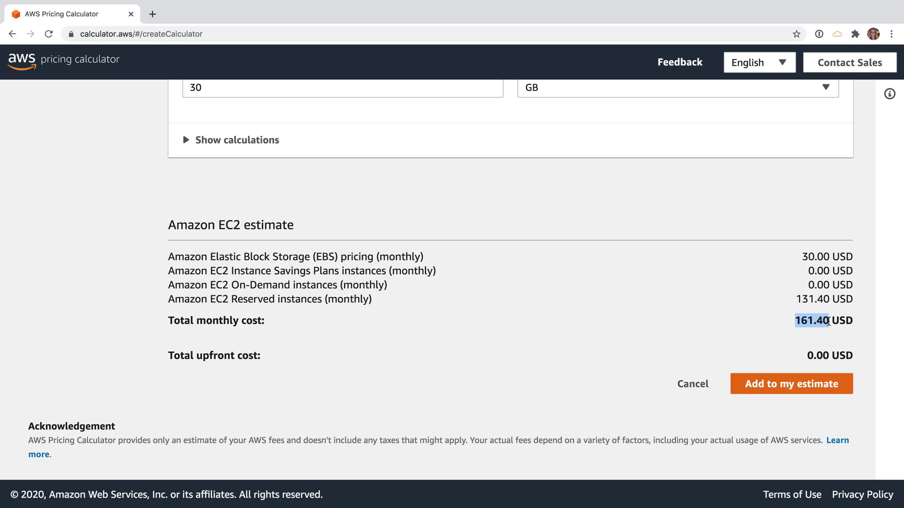The width and height of the screenshot is (904, 508).
Task: Click Add to my estimate button
Action: click(791, 384)
